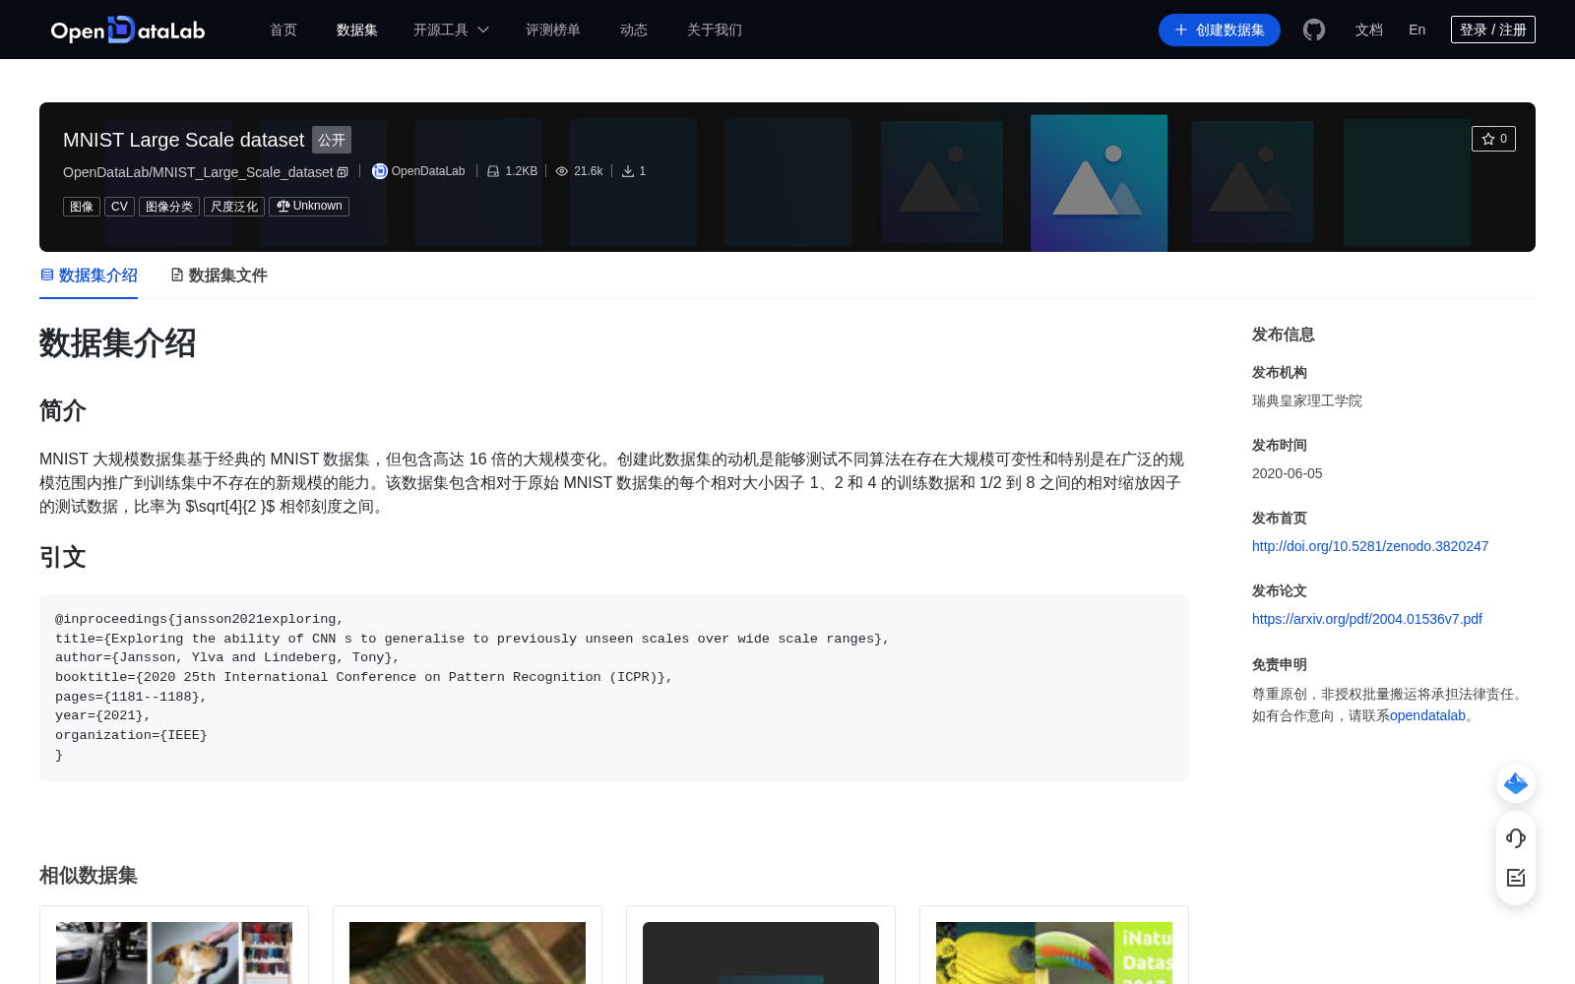The height and width of the screenshot is (984, 1575).
Task: Click the 引文 heading
Action: pyautogui.click(x=63, y=557)
